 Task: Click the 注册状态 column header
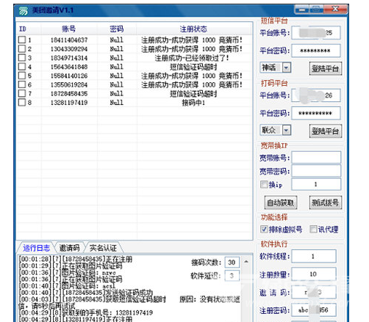point(193,29)
